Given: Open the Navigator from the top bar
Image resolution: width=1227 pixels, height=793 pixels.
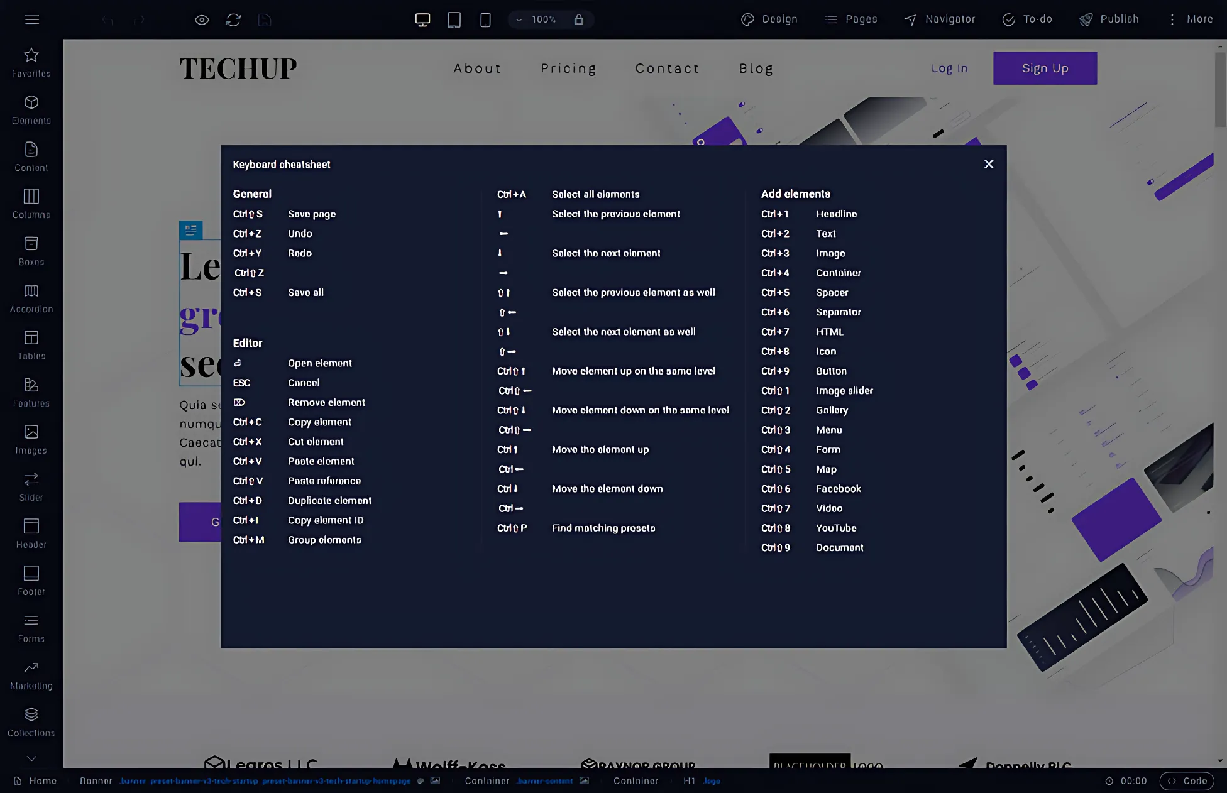Looking at the screenshot, I should pyautogui.click(x=939, y=19).
